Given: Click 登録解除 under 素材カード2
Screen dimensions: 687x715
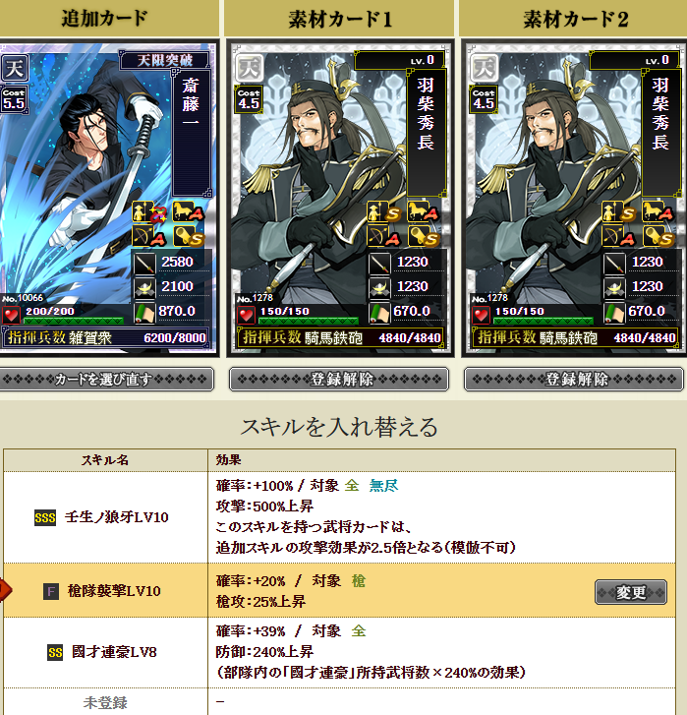Looking at the screenshot, I should (x=574, y=379).
